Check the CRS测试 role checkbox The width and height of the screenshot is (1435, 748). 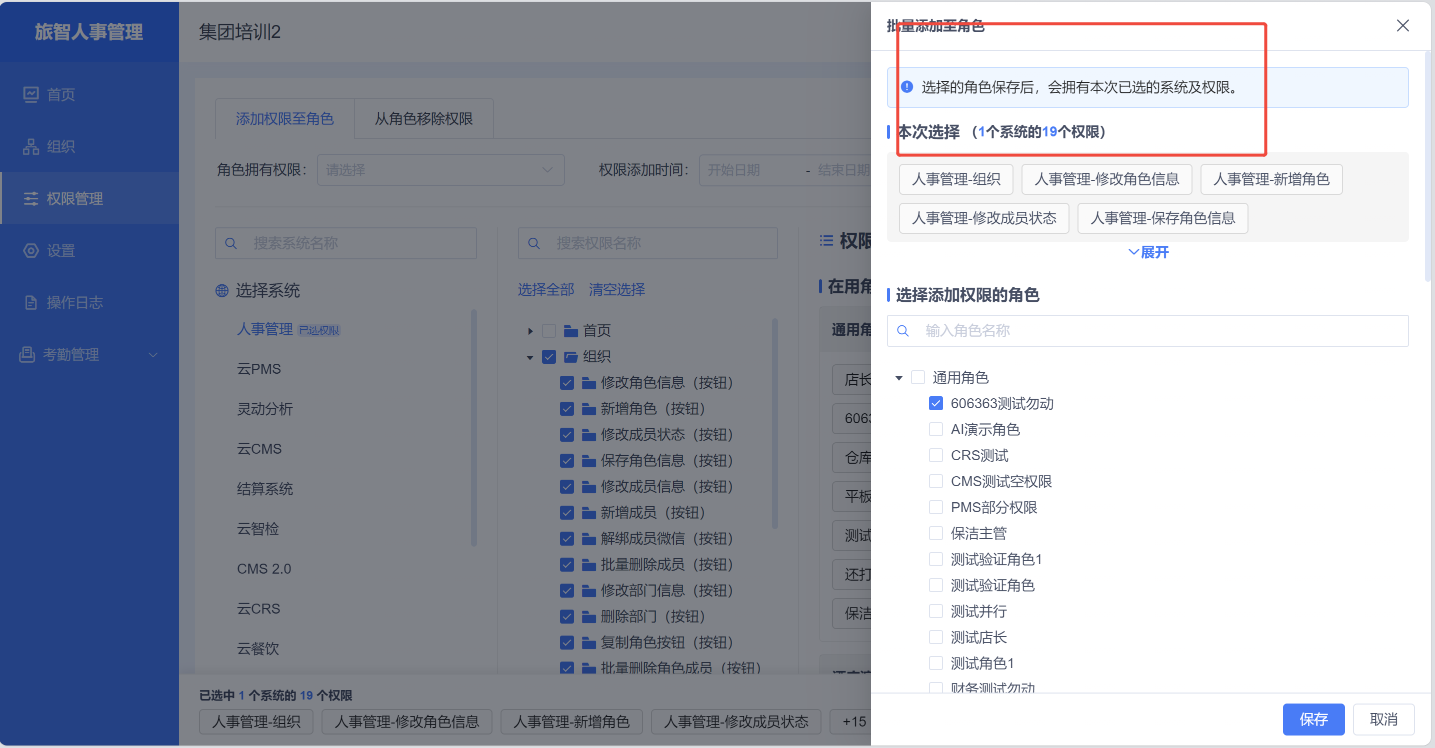pyautogui.click(x=936, y=455)
